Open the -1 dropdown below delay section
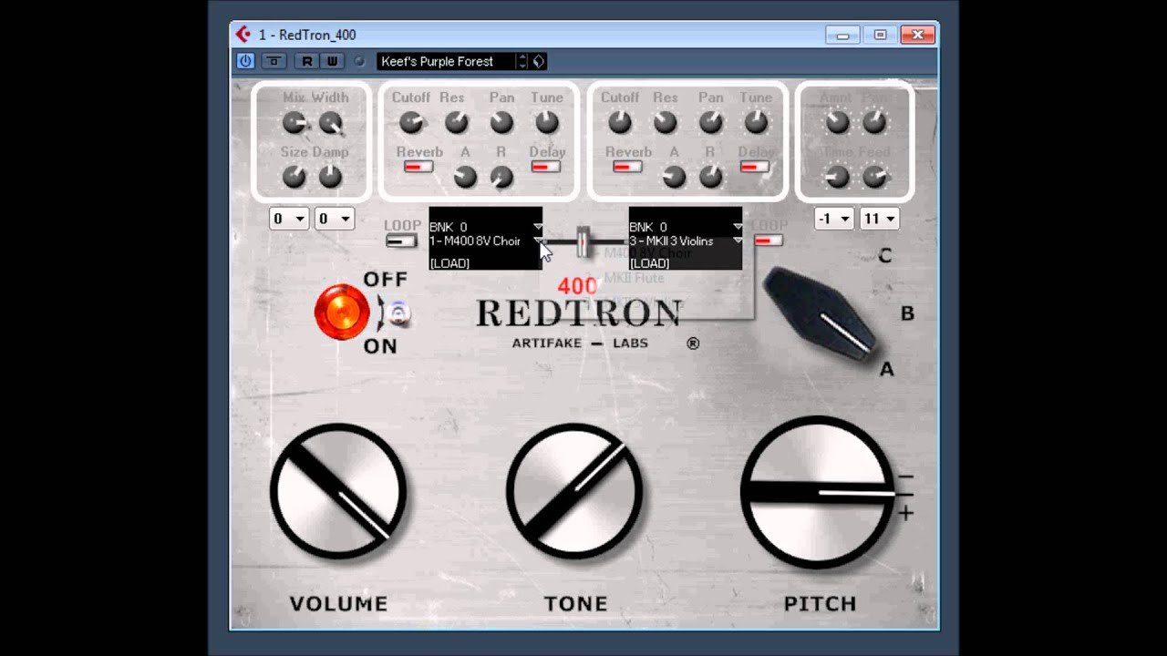Image resolution: width=1167 pixels, height=656 pixels. 834,219
